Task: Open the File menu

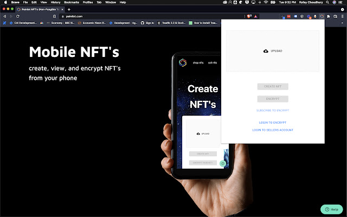Action: (x=25, y=2)
